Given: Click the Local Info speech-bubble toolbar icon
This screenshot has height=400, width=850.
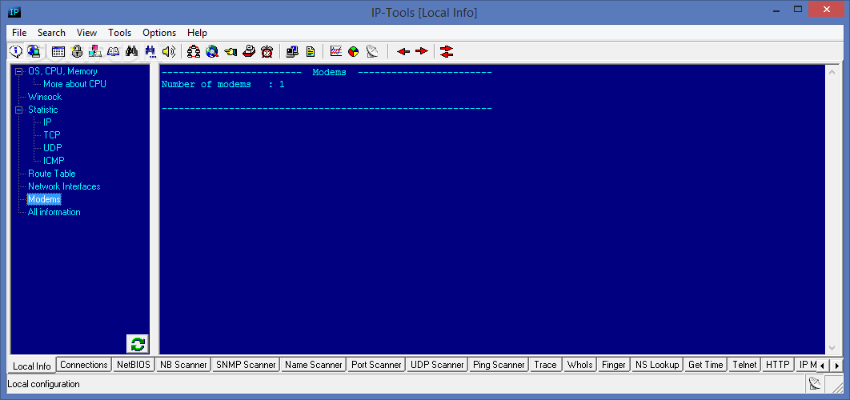Looking at the screenshot, I should (x=16, y=51).
